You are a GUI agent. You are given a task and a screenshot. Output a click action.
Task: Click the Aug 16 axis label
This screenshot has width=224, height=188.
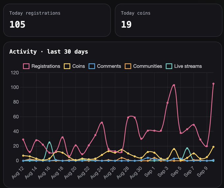coord(44,172)
